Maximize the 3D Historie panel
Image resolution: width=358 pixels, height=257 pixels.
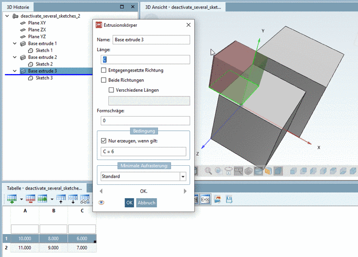pyautogui.click(x=122, y=7)
